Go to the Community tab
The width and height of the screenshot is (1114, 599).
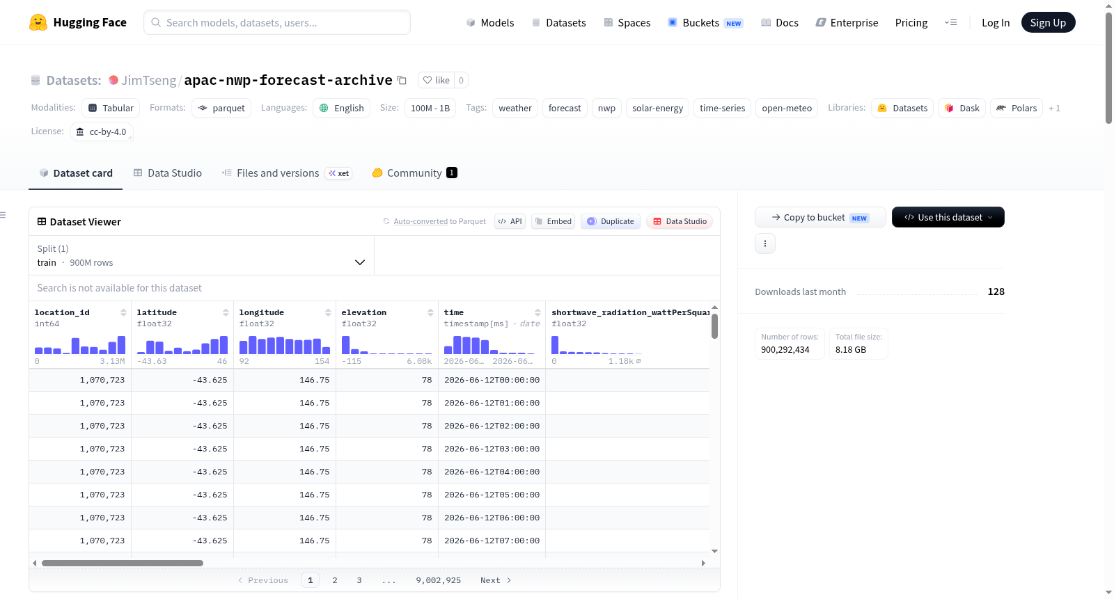click(415, 173)
